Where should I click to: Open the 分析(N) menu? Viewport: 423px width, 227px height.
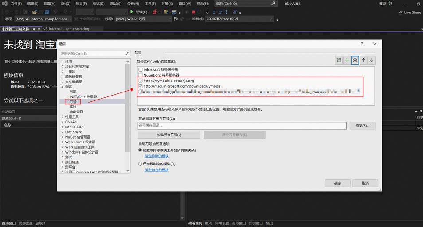pos(133,4)
